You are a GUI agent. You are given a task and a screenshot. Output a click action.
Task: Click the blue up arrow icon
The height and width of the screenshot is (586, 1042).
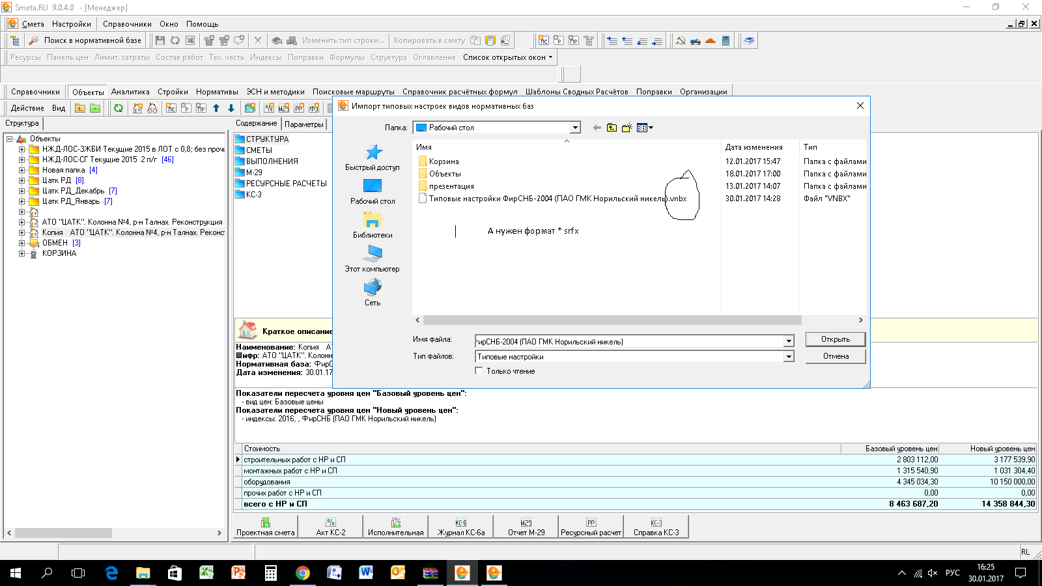tap(216, 108)
